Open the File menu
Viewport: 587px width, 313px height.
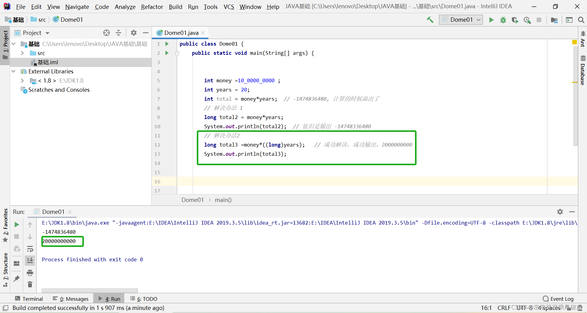point(21,7)
